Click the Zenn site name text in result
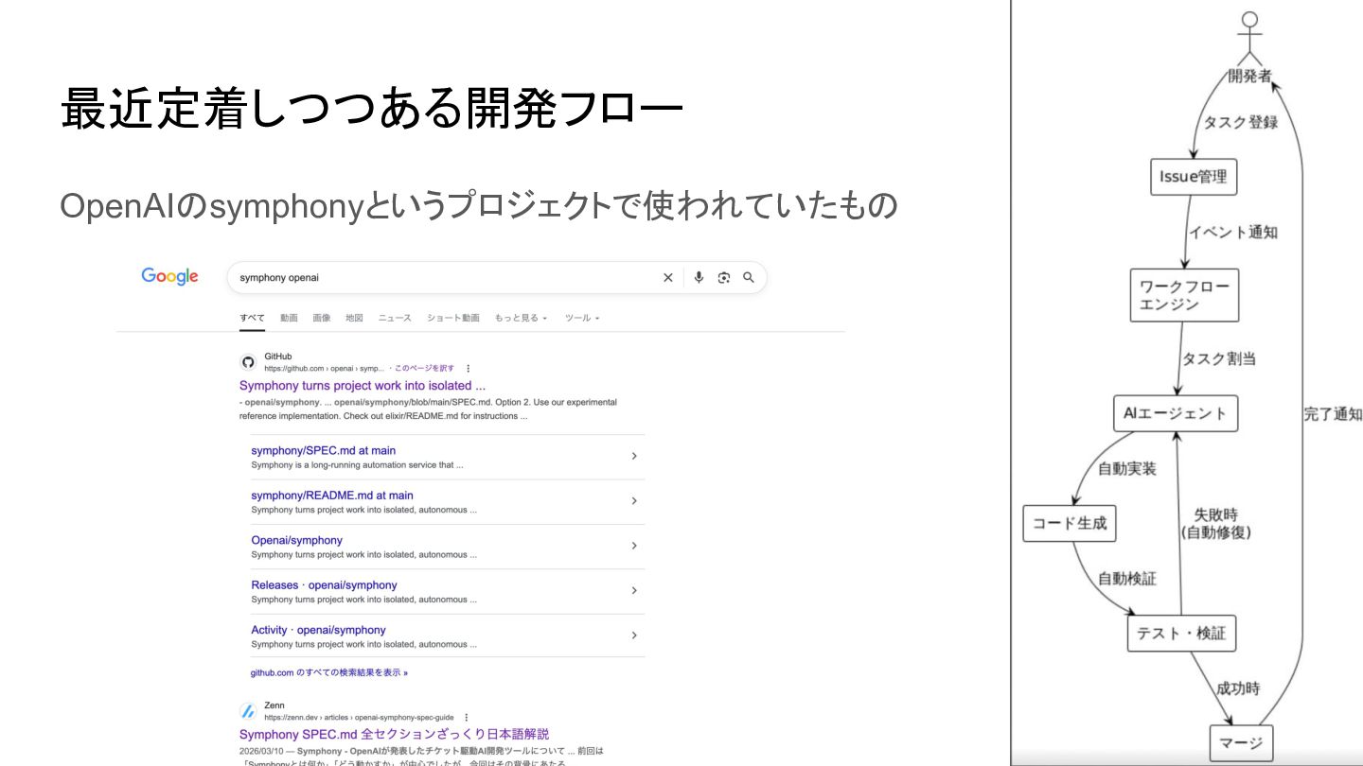Viewport: 1363px width, 766px height. [x=274, y=705]
